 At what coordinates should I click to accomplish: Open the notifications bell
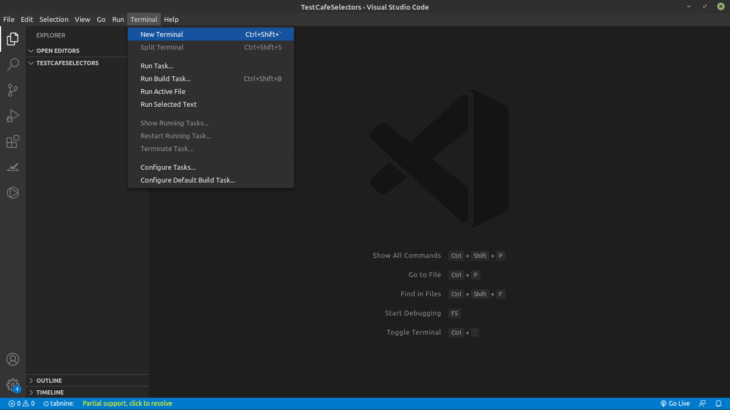719,403
